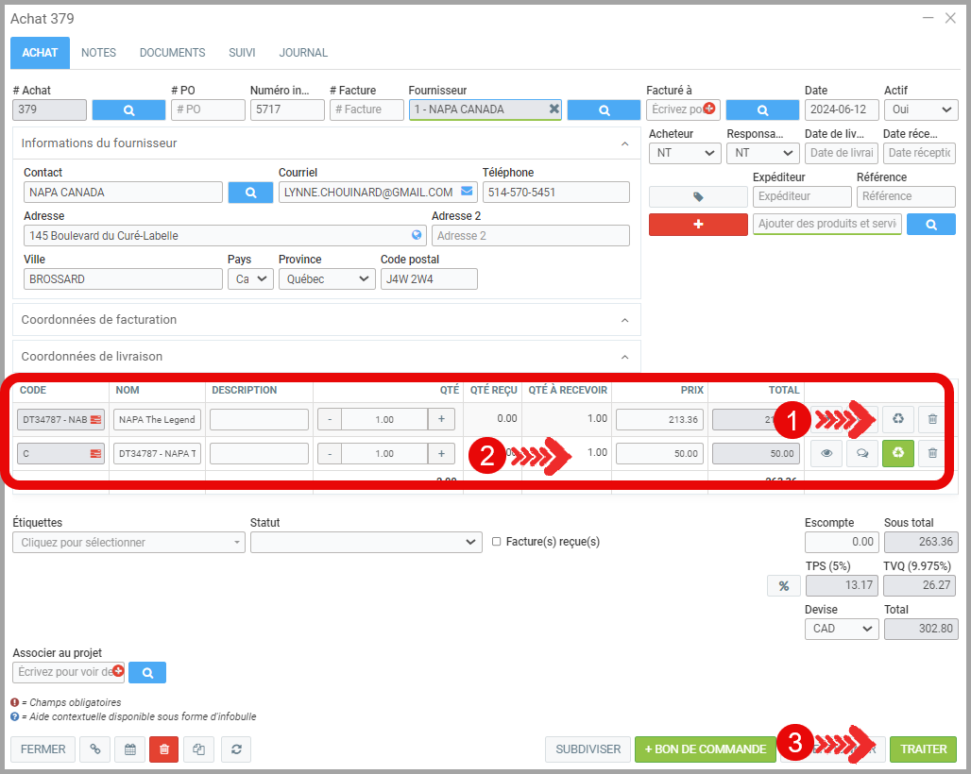The height and width of the screenshot is (774, 971).
Task: Open the Actif dropdown showing Oui
Action: coord(921,109)
